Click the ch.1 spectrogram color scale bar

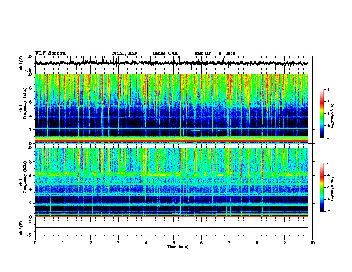pyautogui.click(x=322, y=114)
